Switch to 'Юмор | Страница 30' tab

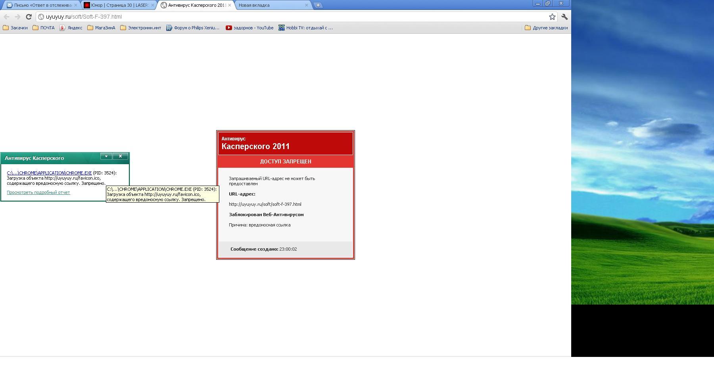[119, 5]
